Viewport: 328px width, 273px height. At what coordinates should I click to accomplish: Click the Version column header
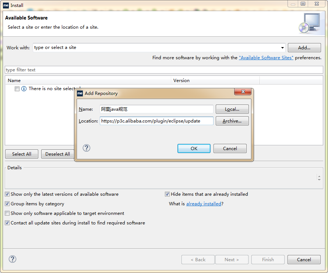coord(215,81)
